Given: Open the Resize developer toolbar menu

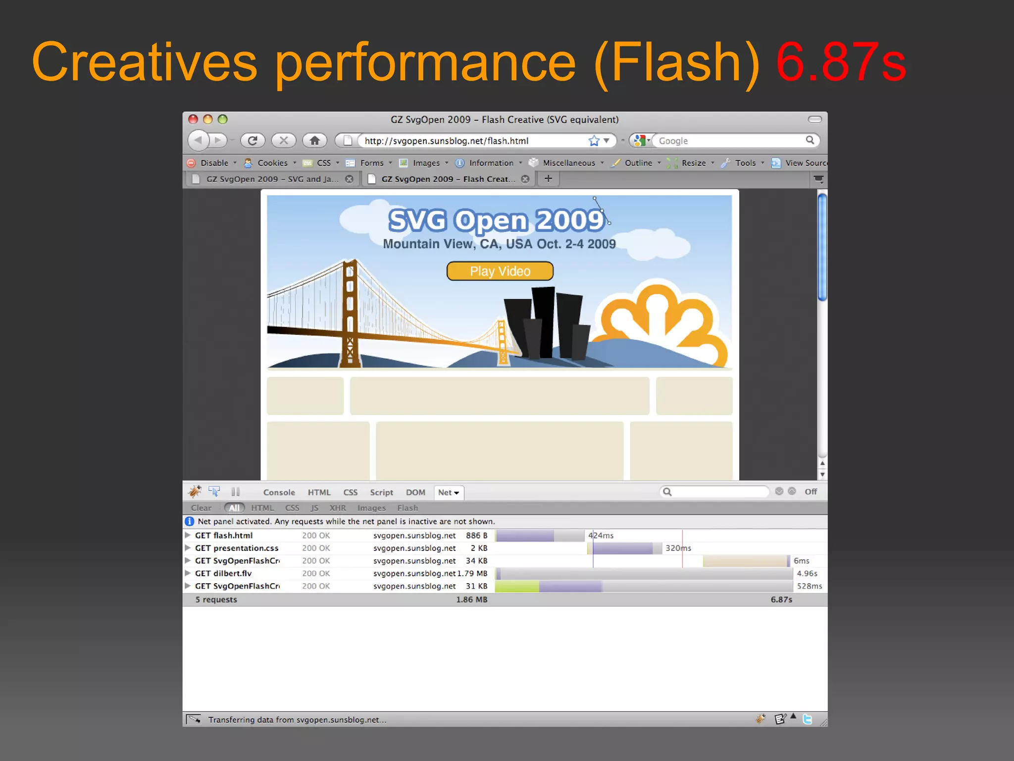Looking at the screenshot, I should click(691, 163).
